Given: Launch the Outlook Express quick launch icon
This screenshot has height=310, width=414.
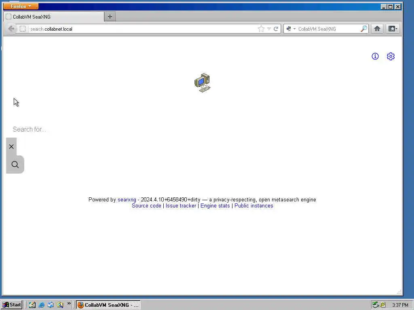Looking at the screenshot, I should coord(51,305).
